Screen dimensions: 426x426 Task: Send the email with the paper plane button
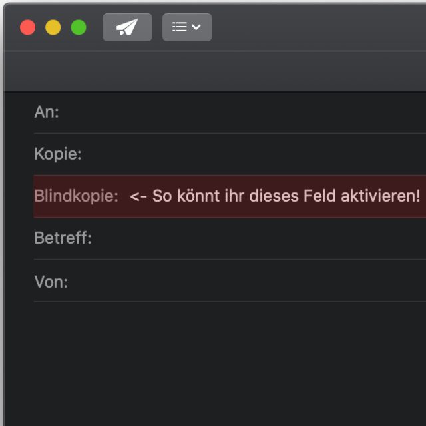pyautogui.click(x=127, y=27)
